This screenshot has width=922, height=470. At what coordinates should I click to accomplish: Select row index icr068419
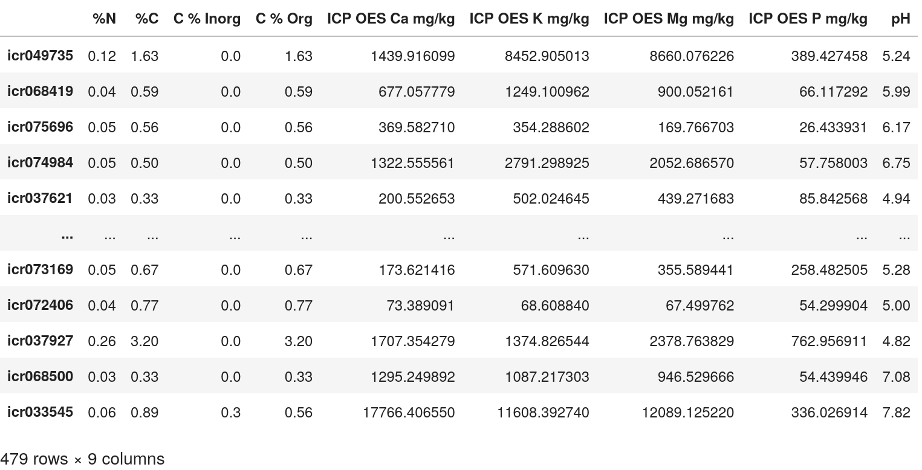click(x=40, y=91)
